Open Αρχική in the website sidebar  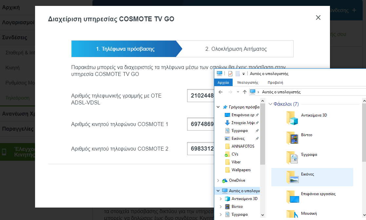point(11,8)
